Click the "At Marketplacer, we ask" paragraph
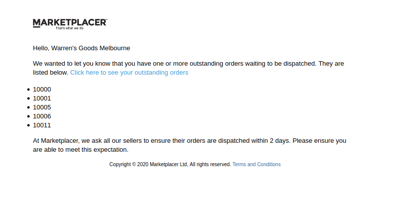Image resolution: width=411 pixels, height=199 pixels. 190,145
